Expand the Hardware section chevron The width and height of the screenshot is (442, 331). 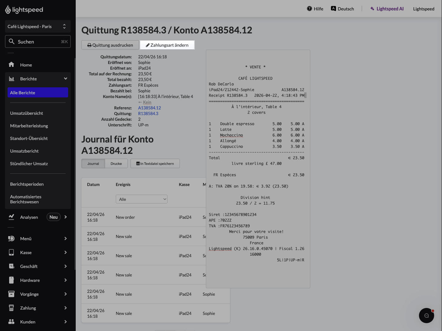pos(66,280)
